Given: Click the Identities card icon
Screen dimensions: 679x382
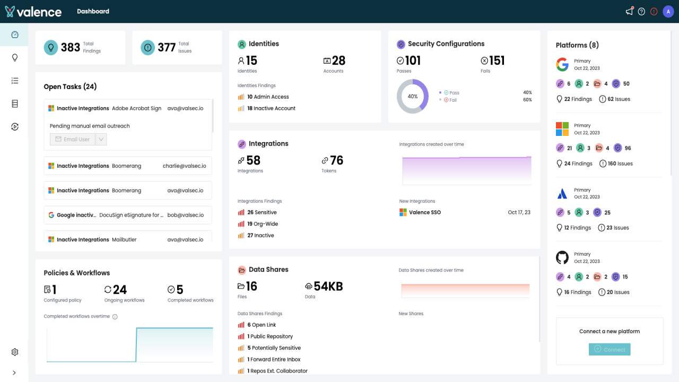Looking at the screenshot, I should [x=242, y=44].
